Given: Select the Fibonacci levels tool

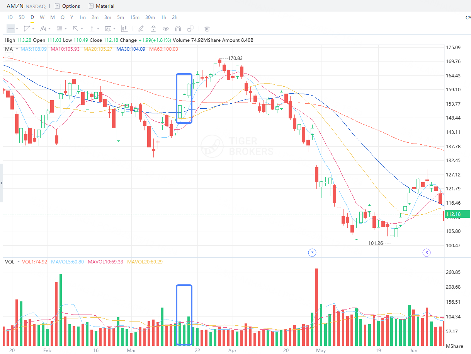Looking at the screenshot, I should [60, 29].
